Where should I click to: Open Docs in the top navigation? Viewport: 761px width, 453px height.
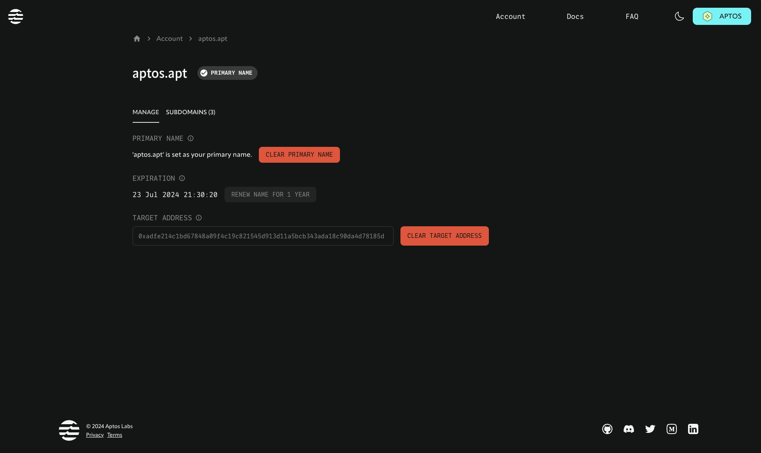pyautogui.click(x=575, y=16)
